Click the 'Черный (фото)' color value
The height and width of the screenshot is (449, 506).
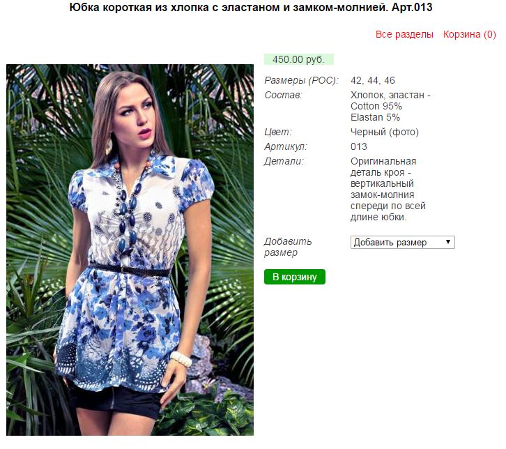pos(384,132)
